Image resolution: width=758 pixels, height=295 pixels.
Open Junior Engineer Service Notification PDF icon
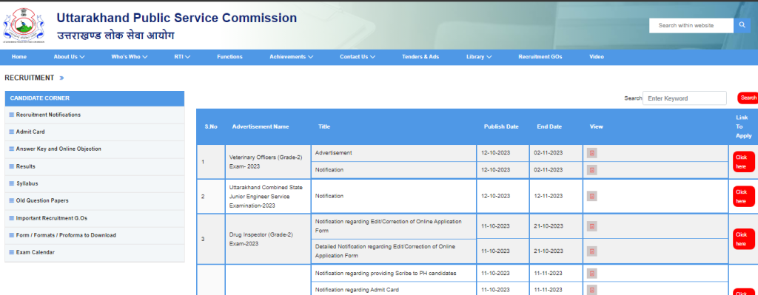point(591,196)
